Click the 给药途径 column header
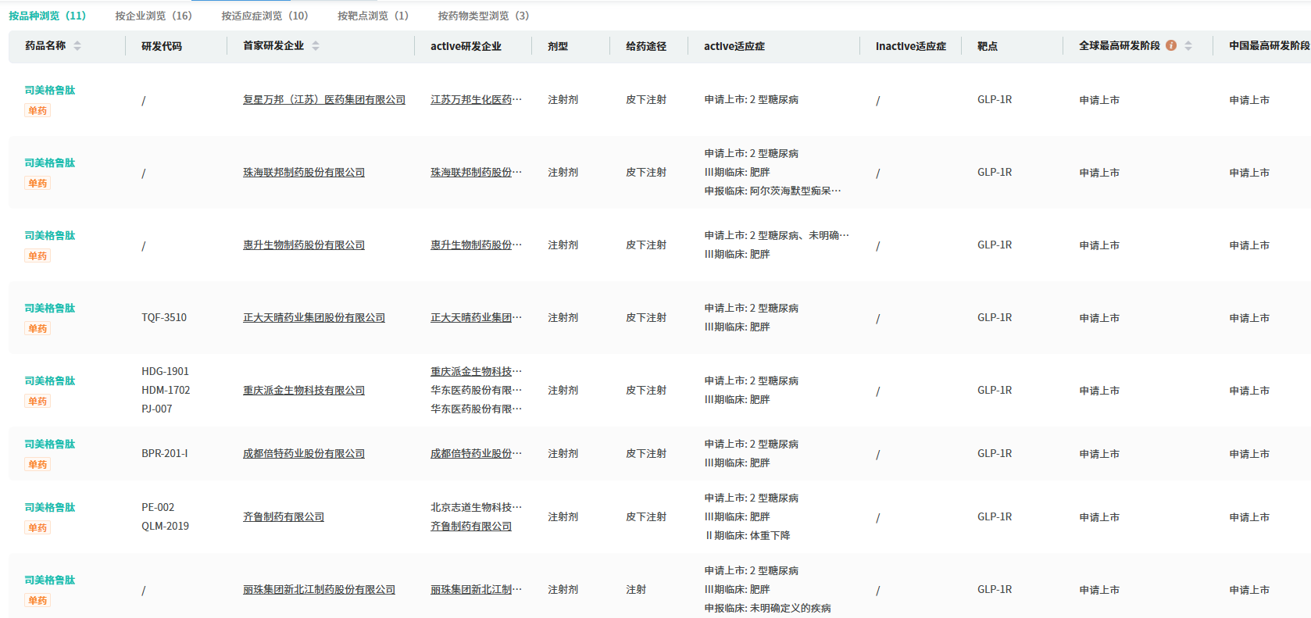 click(x=646, y=46)
